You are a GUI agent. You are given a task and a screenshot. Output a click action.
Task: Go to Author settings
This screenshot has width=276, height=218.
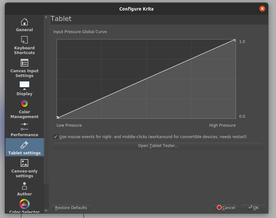click(24, 189)
